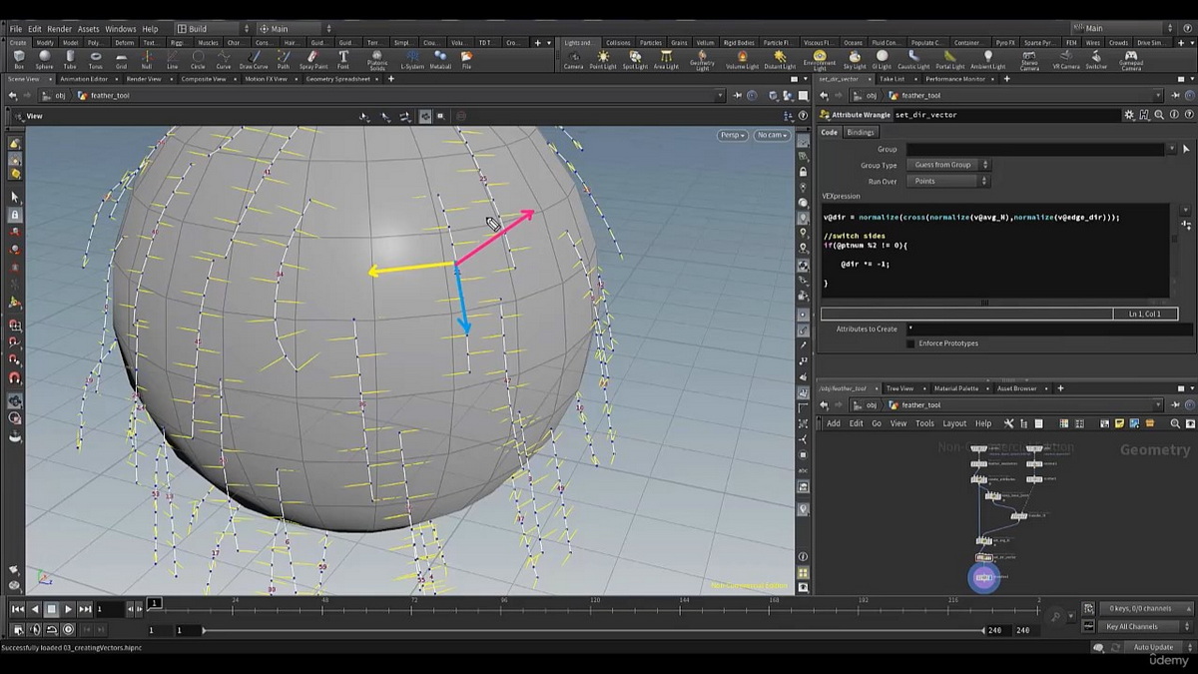The width and height of the screenshot is (1198, 674).
Task: Create a Box from the Create shelf
Action: [x=18, y=59]
